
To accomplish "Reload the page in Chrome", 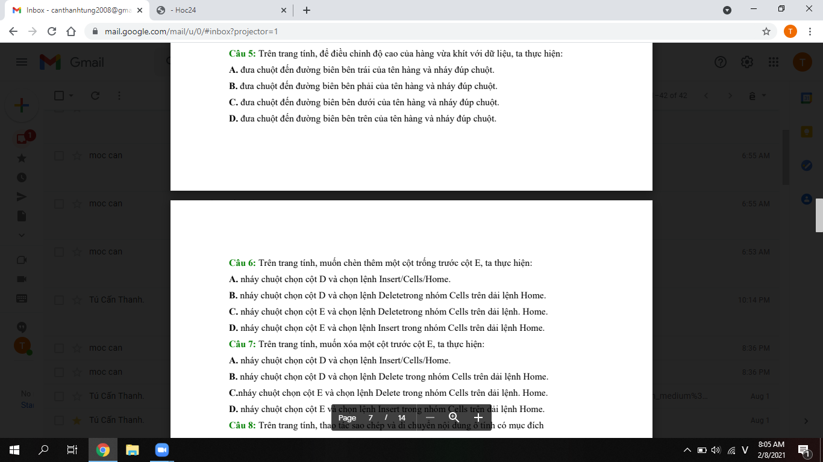I will click(52, 31).
